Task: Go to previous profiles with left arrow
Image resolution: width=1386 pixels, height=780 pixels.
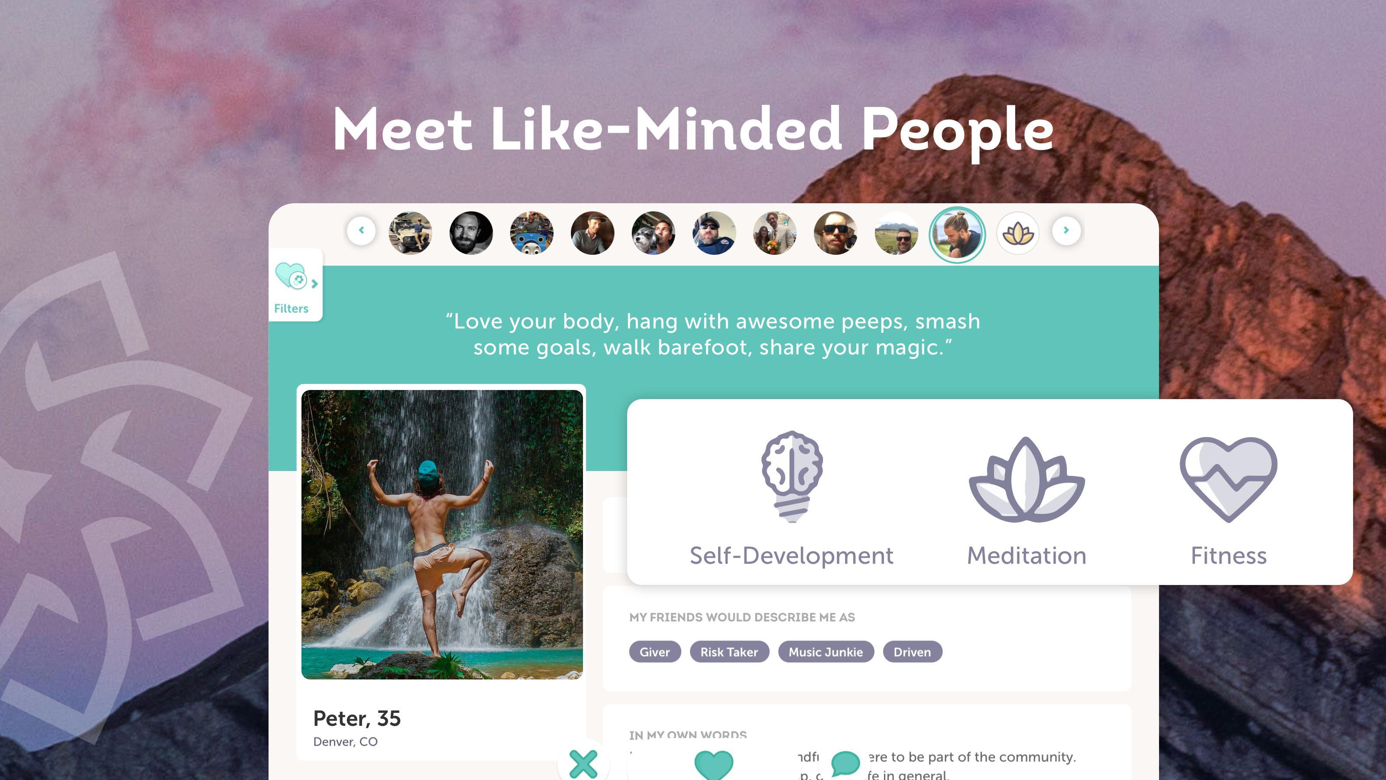Action: [361, 231]
